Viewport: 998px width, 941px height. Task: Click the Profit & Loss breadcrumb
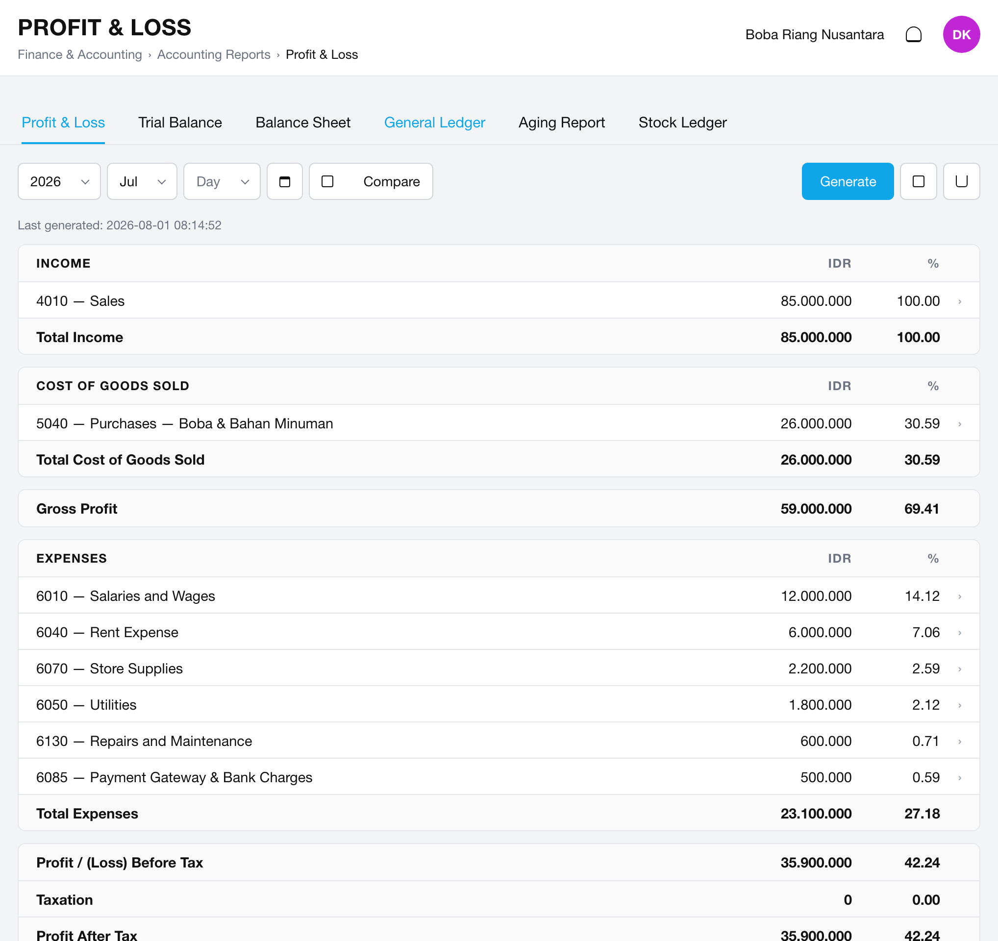pos(322,54)
